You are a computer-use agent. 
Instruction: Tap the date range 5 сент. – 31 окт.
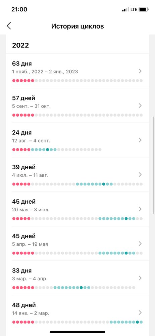point(32,106)
